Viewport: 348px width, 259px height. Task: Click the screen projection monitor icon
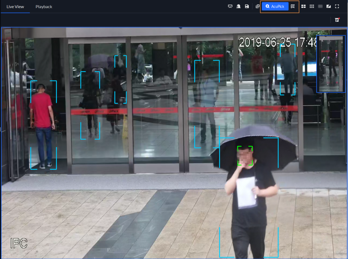pos(230,6)
